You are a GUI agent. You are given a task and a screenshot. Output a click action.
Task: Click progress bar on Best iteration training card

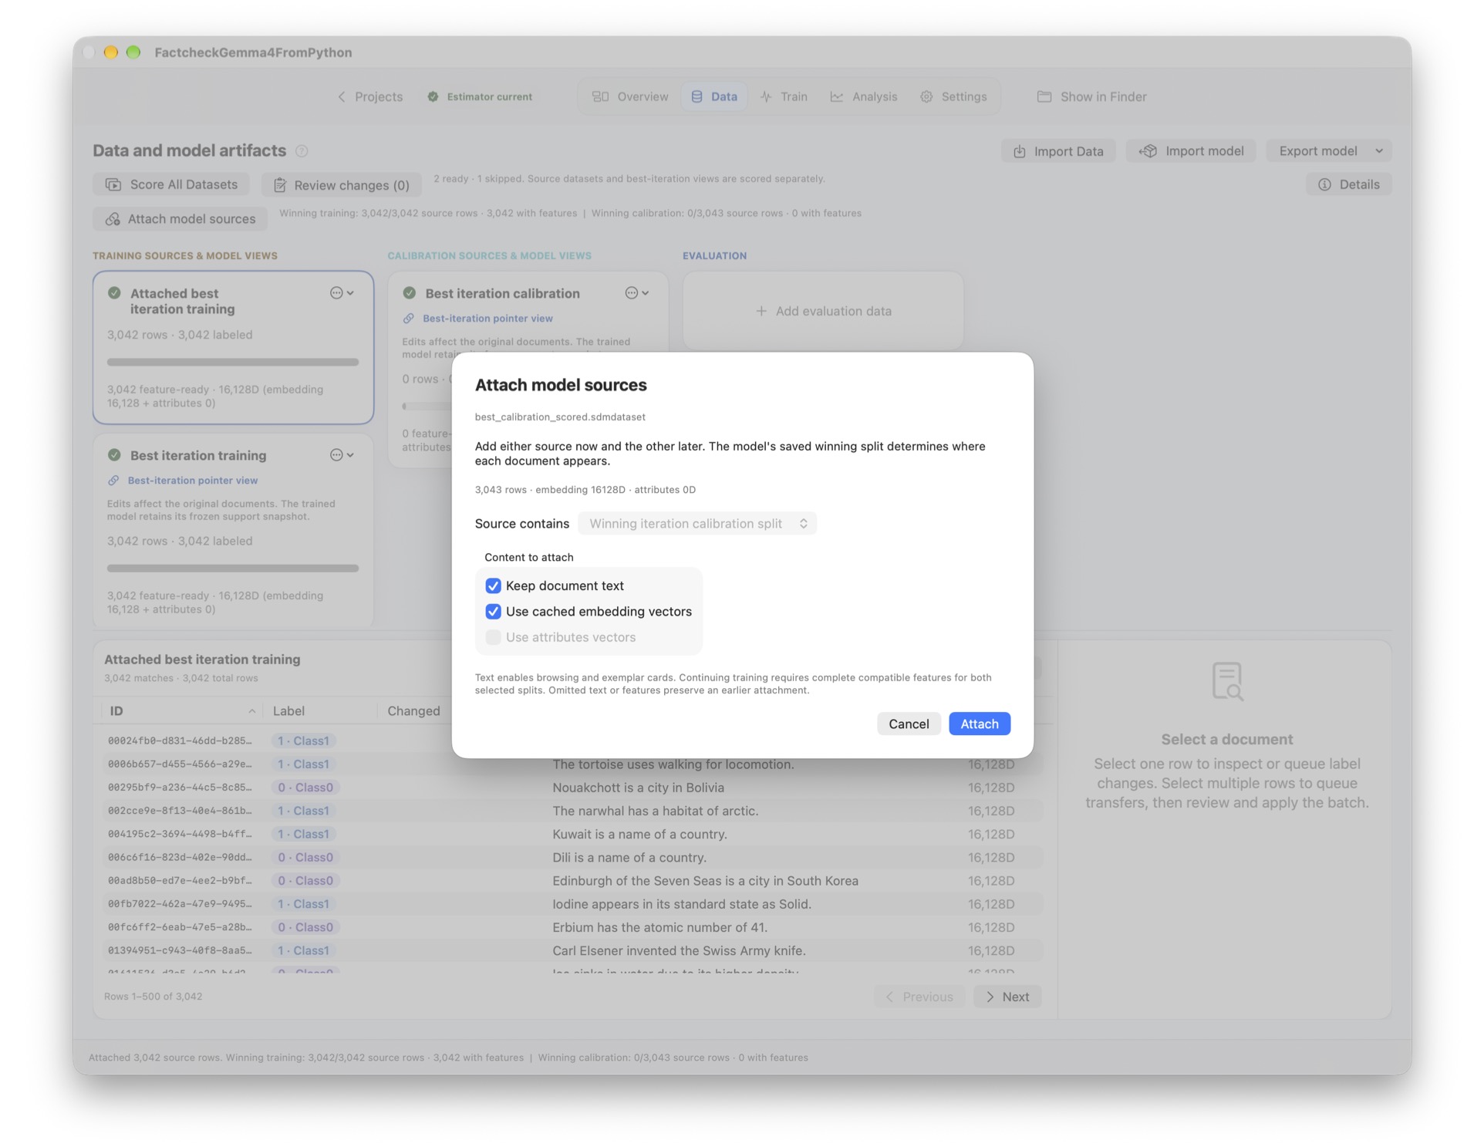click(x=233, y=568)
